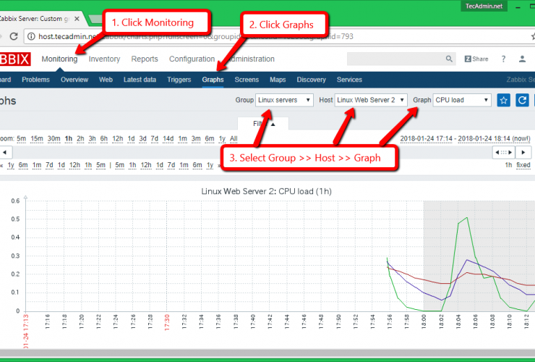The height and width of the screenshot is (362, 535).
Task: View site info icon in address bar
Action: 32,36
